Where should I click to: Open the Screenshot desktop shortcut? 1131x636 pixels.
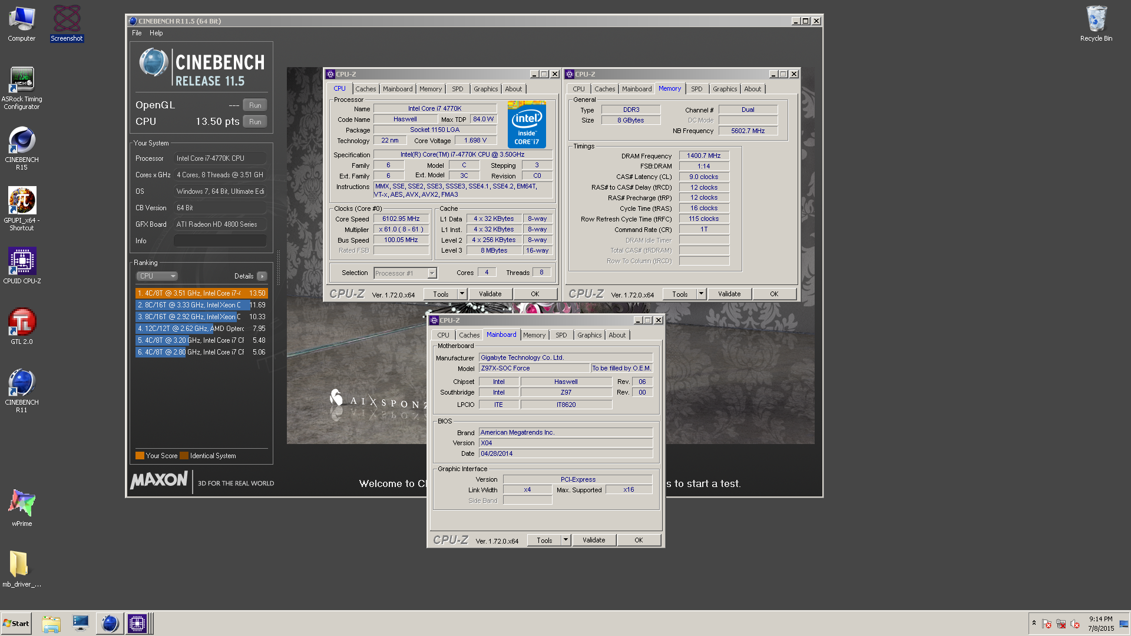(x=67, y=24)
